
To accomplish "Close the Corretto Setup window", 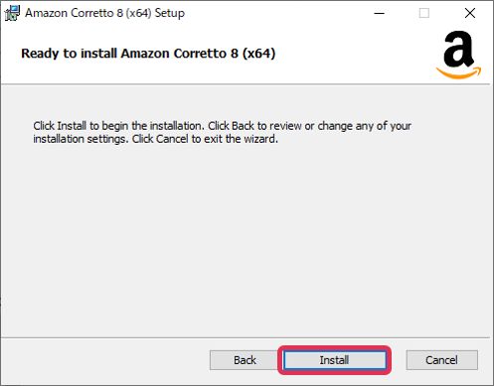I will pos(470,13).
